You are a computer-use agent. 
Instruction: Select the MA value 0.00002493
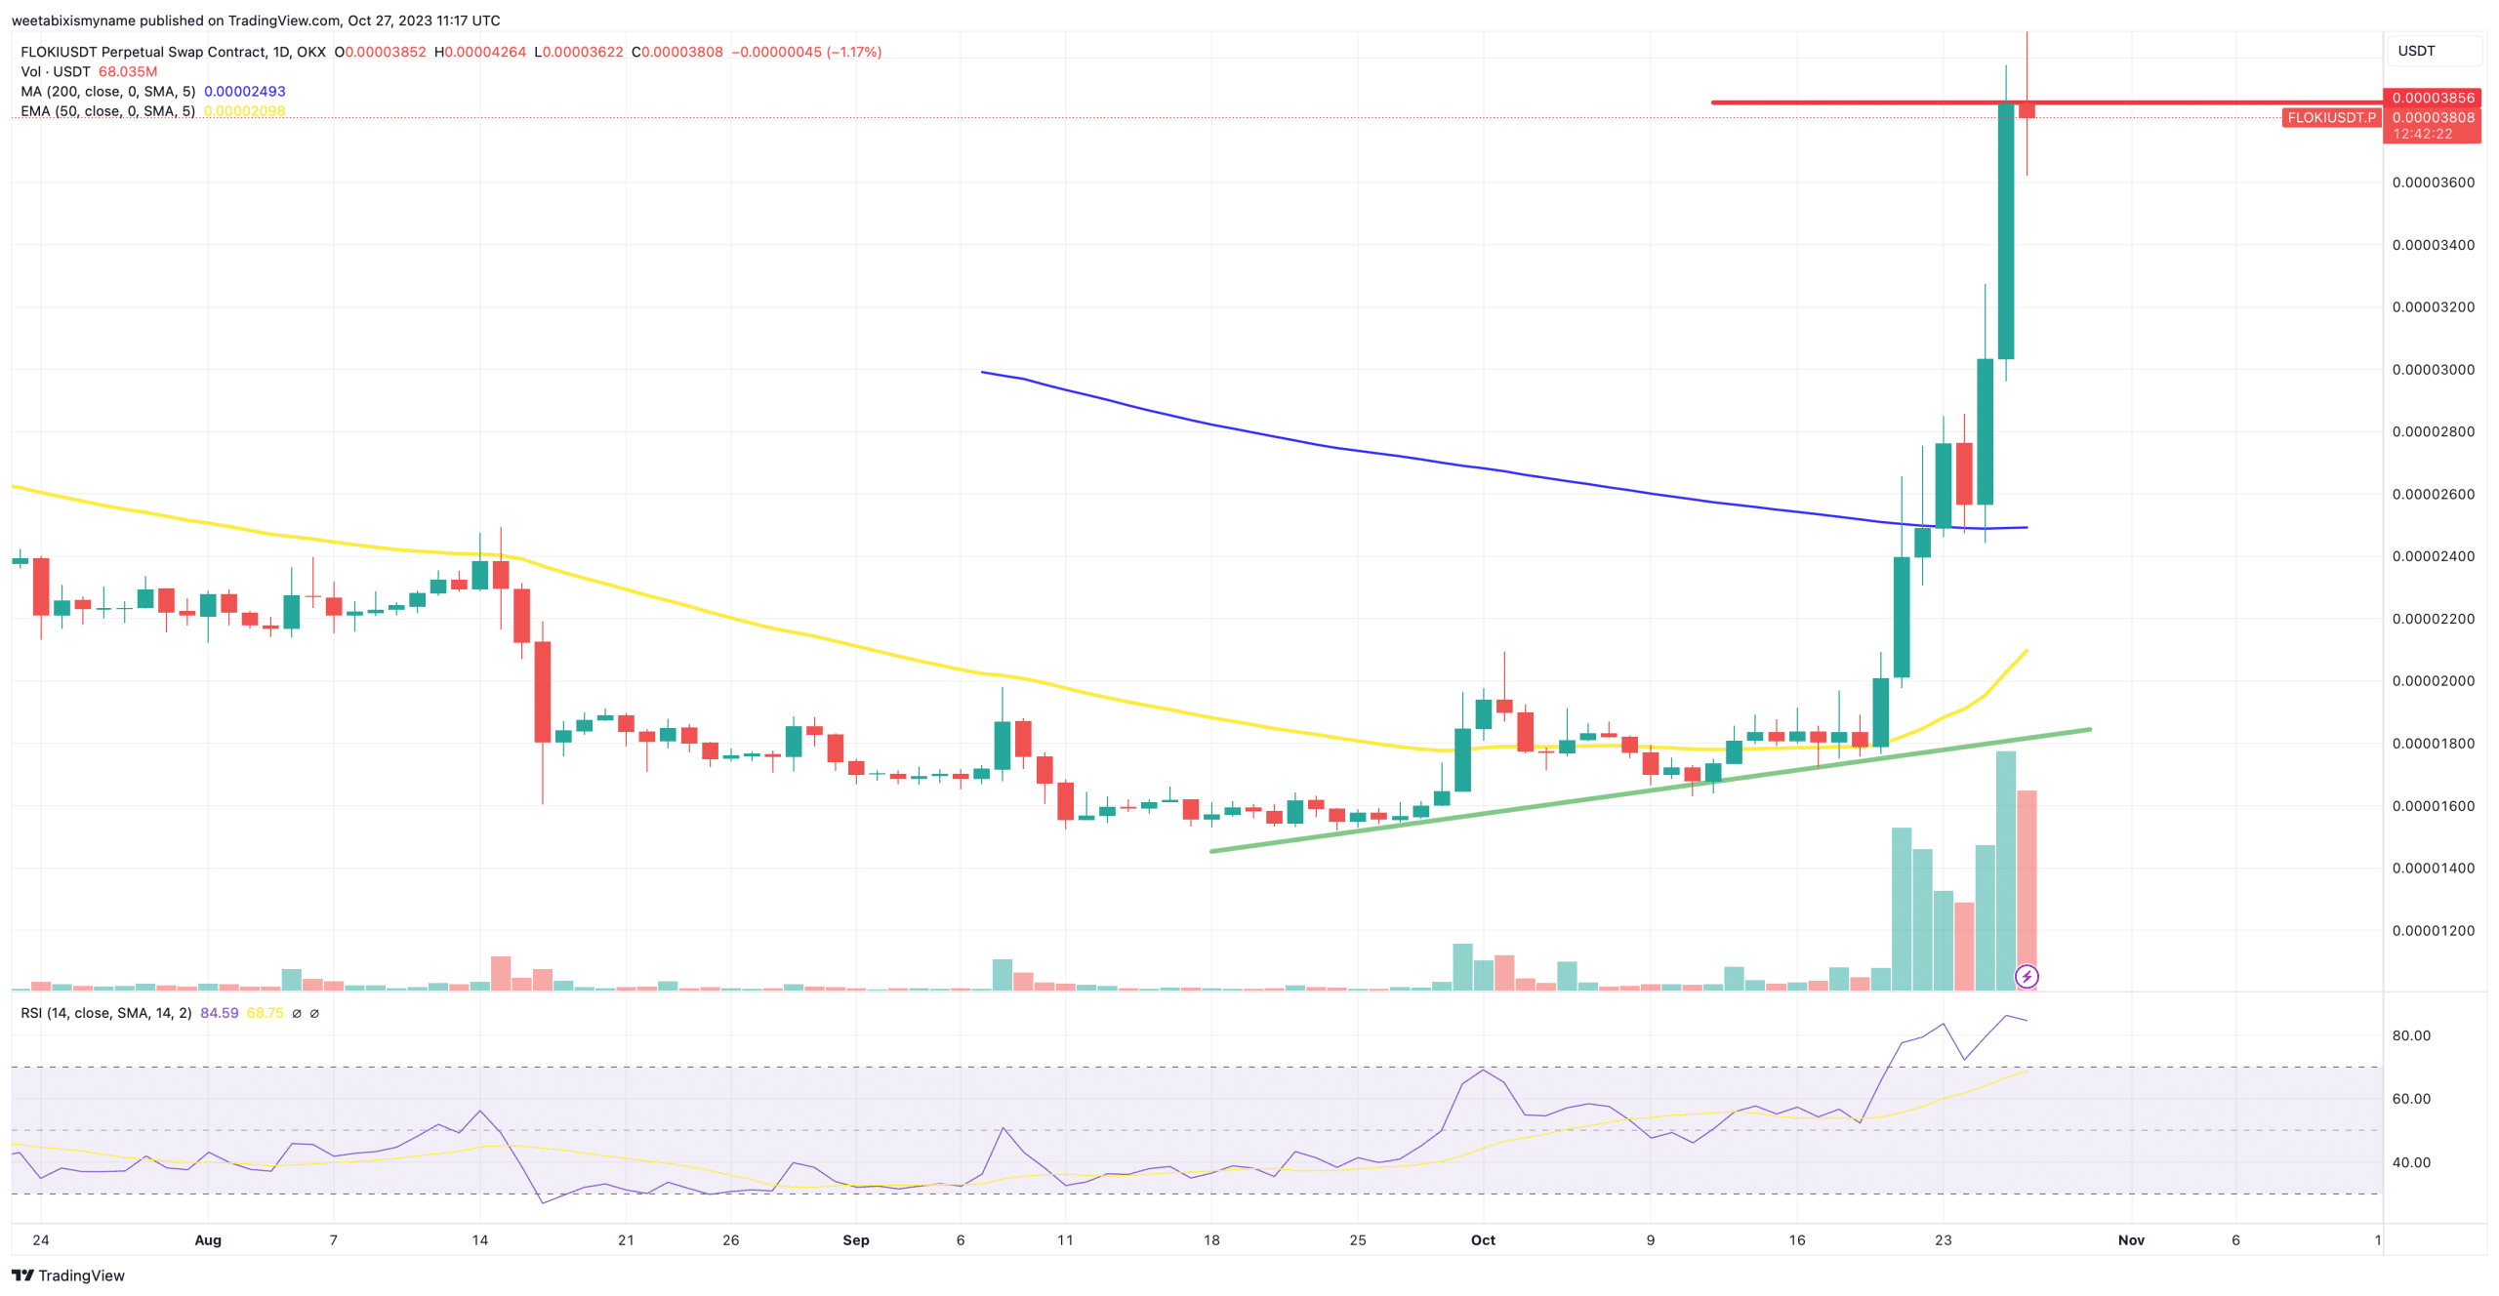(245, 91)
